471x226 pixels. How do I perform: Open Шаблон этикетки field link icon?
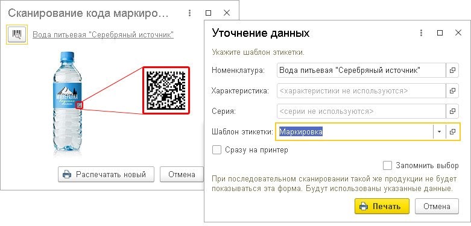point(452,132)
